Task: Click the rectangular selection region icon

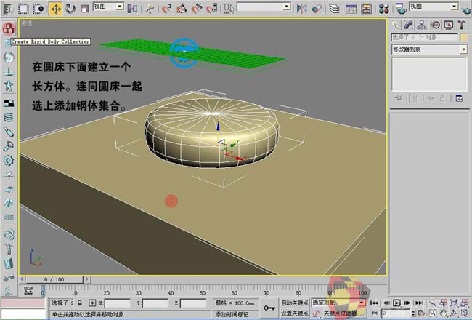Action: (23, 9)
